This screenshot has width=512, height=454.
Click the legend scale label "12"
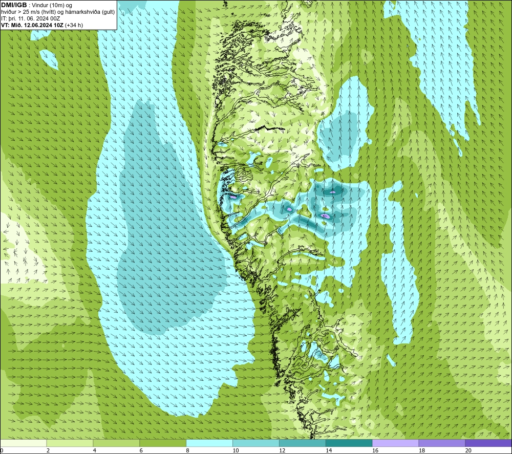click(282, 450)
